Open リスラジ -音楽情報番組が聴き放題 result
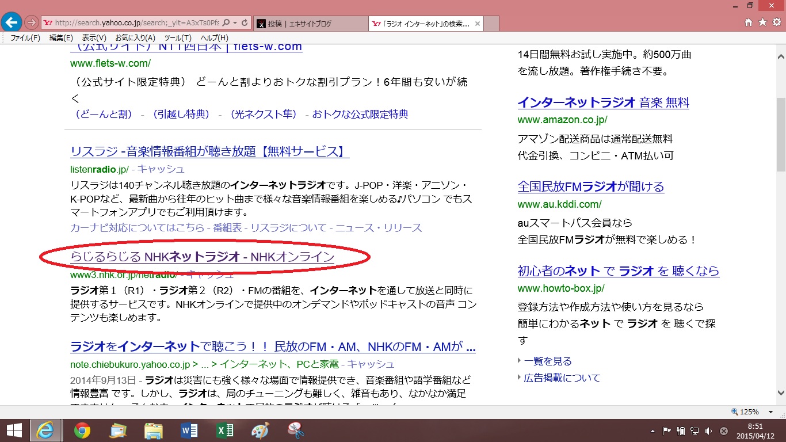The width and height of the screenshot is (786, 442). 210,151
